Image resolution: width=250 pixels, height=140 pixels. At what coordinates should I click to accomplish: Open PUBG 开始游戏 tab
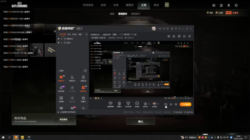(x=88, y=5)
